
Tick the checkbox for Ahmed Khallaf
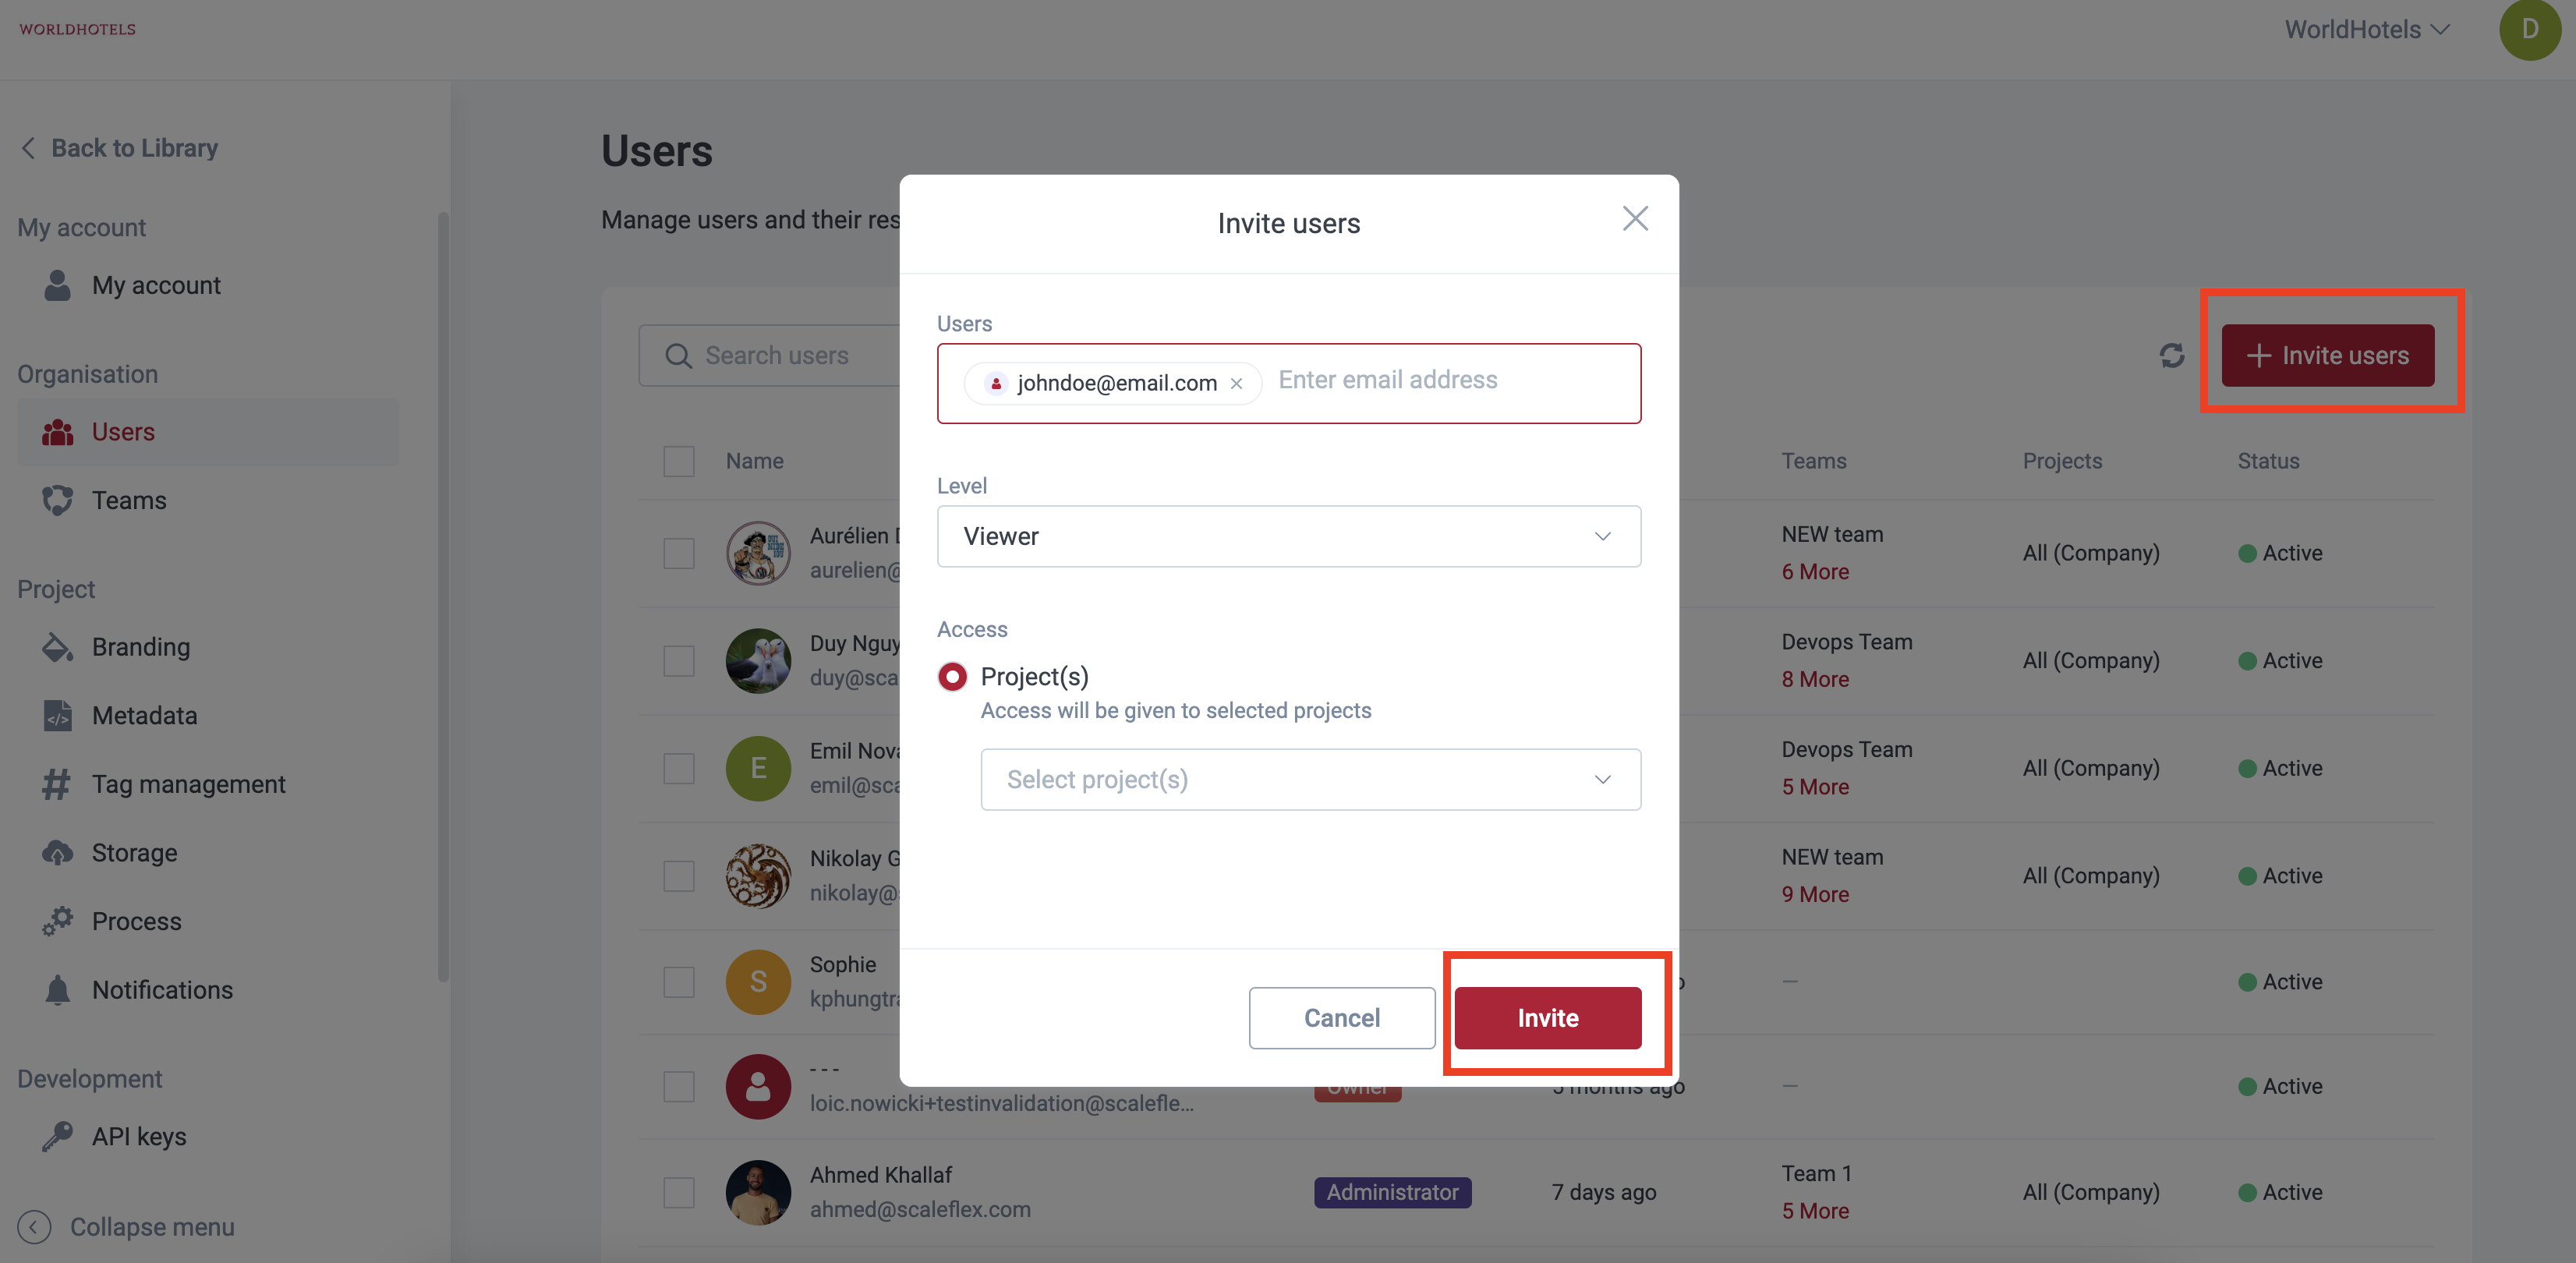pos(679,1192)
